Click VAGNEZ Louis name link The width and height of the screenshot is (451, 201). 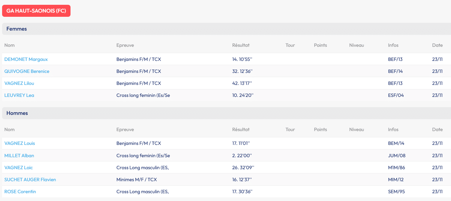point(20,143)
